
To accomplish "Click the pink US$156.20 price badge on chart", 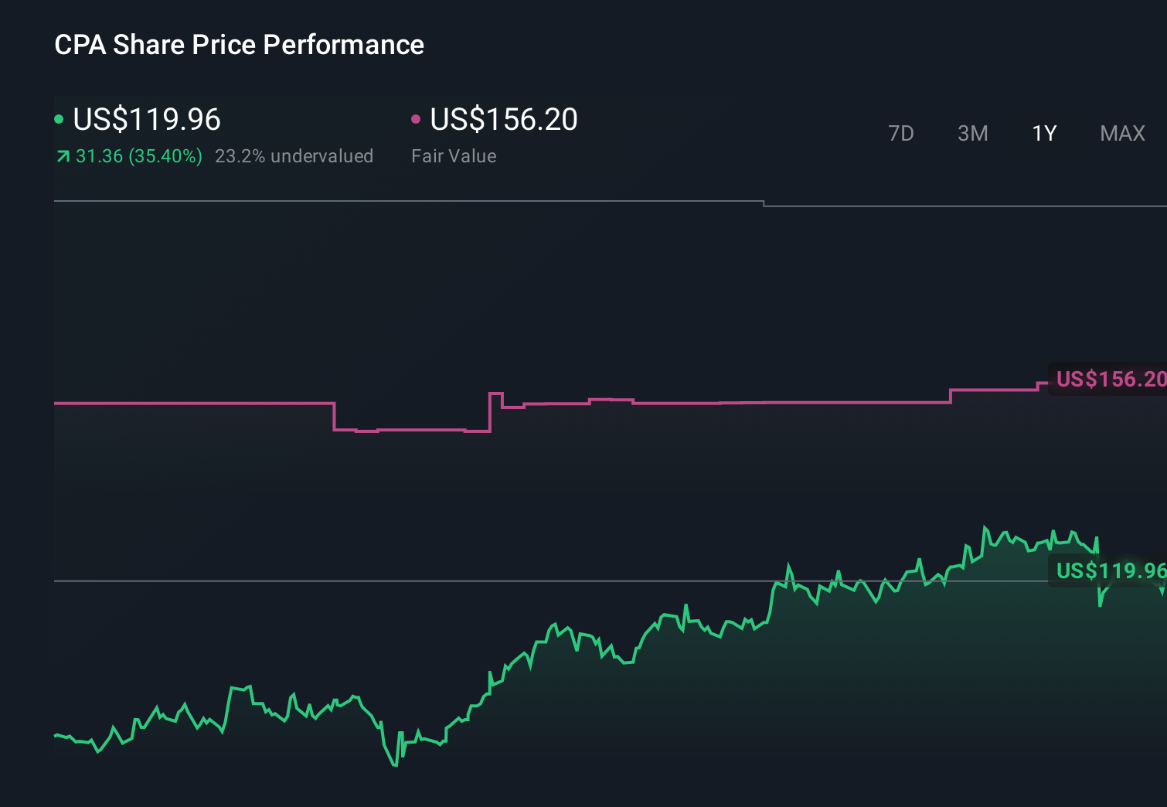I will pos(1111,380).
